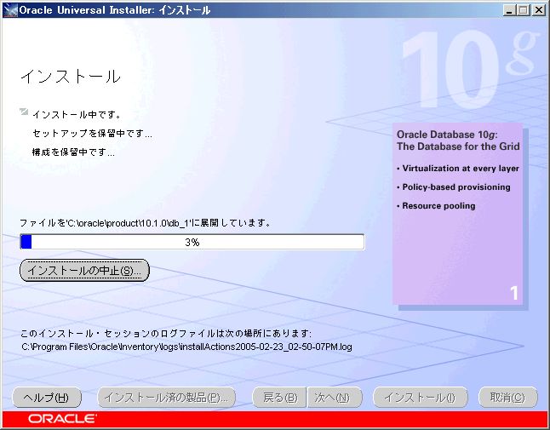Open help via ヘルプ(H) button
The image size is (550, 430).
pos(47,398)
